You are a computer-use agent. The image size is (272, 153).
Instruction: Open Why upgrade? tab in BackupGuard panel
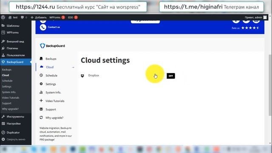tap(54, 118)
